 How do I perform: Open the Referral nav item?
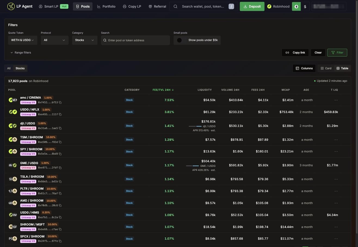coord(157,7)
